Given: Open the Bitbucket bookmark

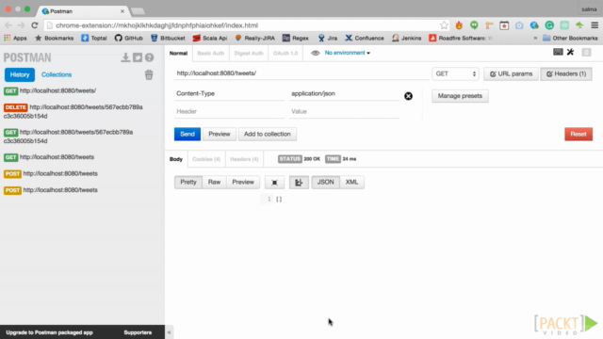Looking at the screenshot, I should coord(168,38).
